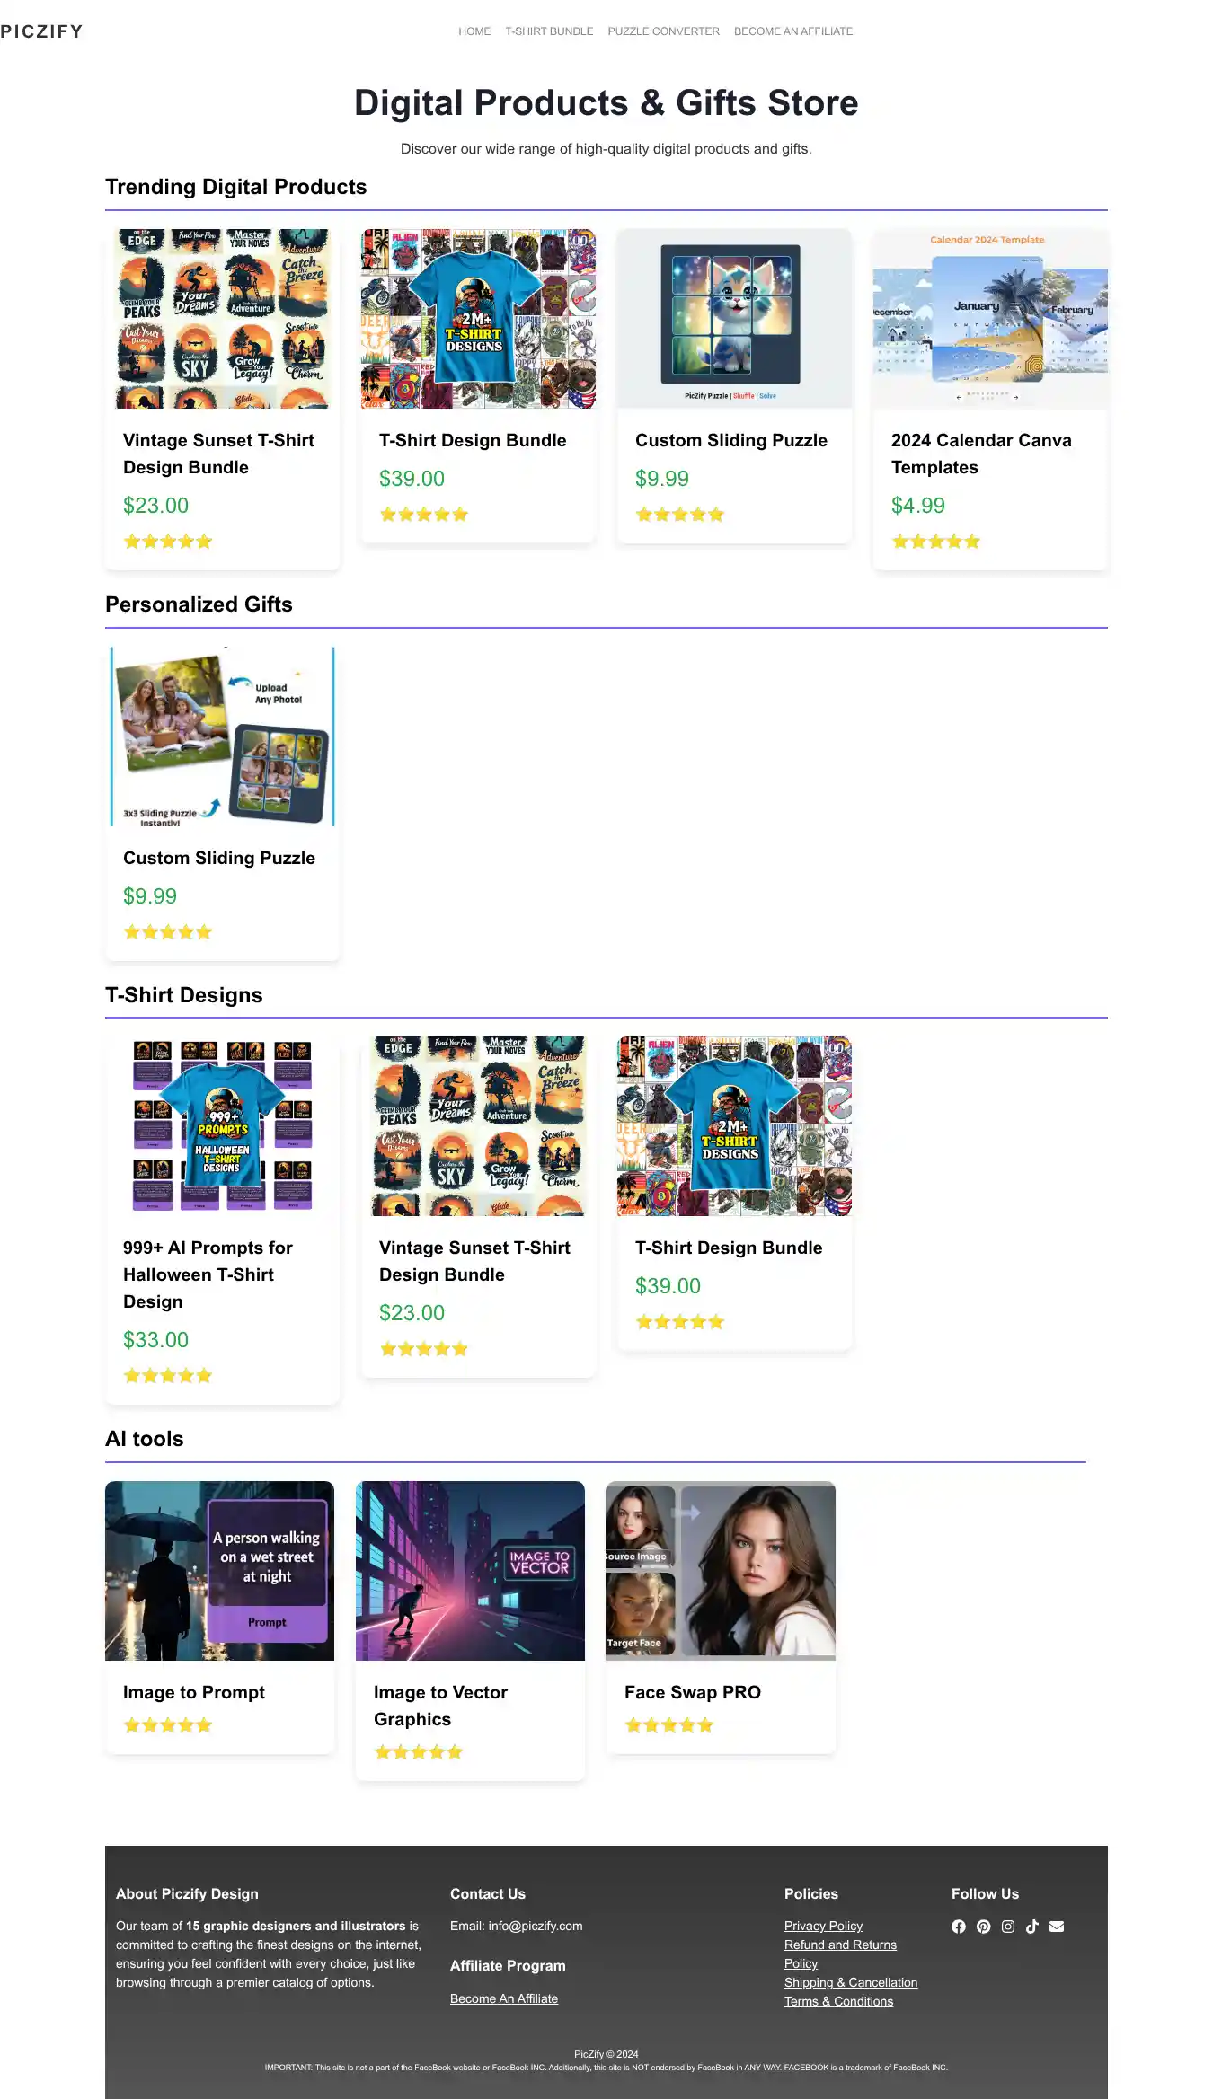The width and height of the screenshot is (1213, 2099).
Task: Follow the Become An Affiliate footer link
Action: pyautogui.click(x=504, y=1998)
